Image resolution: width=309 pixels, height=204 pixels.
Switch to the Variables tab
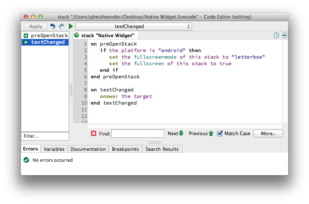tap(54, 149)
